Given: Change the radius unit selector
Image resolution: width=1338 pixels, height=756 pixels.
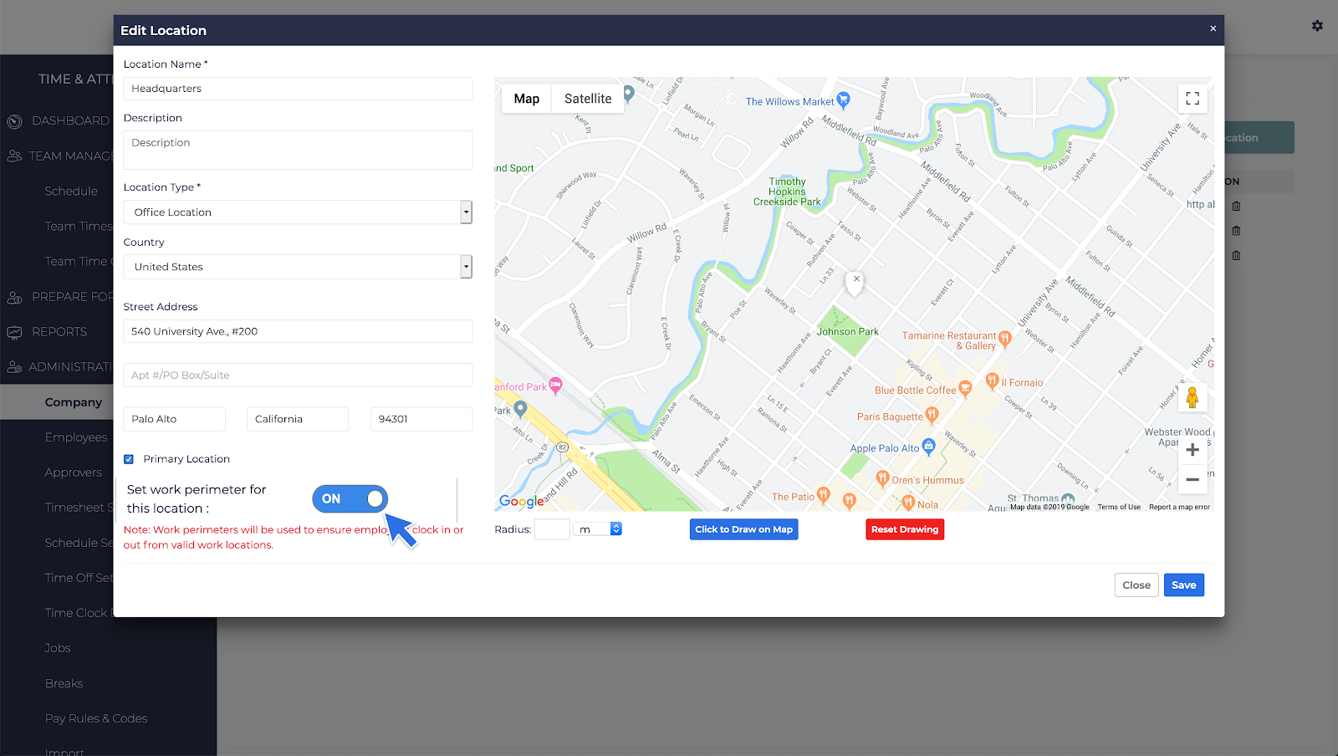Looking at the screenshot, I should pos(599,529).
